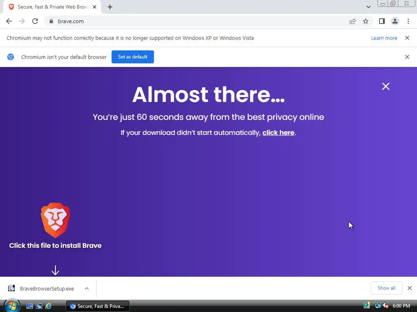417x312 pixels.
Task: Select the Secure, Fast & Private Web Browser tab
Action: [53, 7]
